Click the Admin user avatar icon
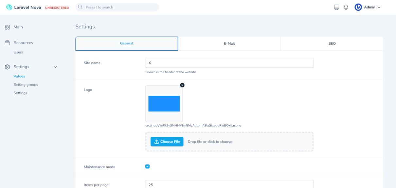The image size is (396, 188). (x=358, y=7)
